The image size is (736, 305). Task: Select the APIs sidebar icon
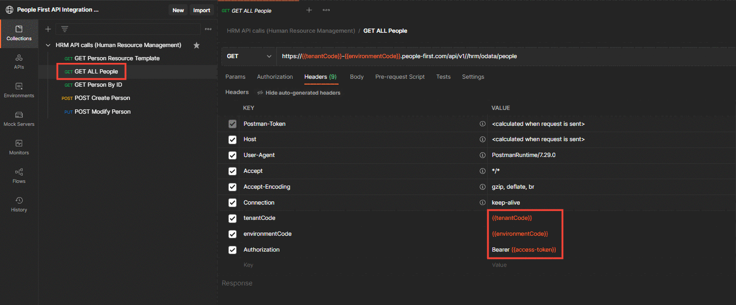tap(19, 62)
